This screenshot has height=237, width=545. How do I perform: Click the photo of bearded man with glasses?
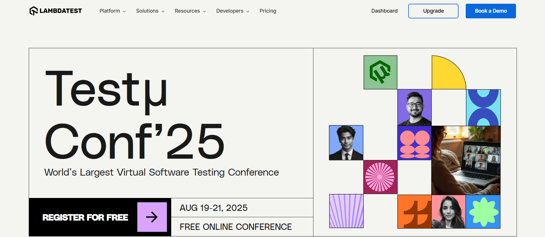[415, 108]
